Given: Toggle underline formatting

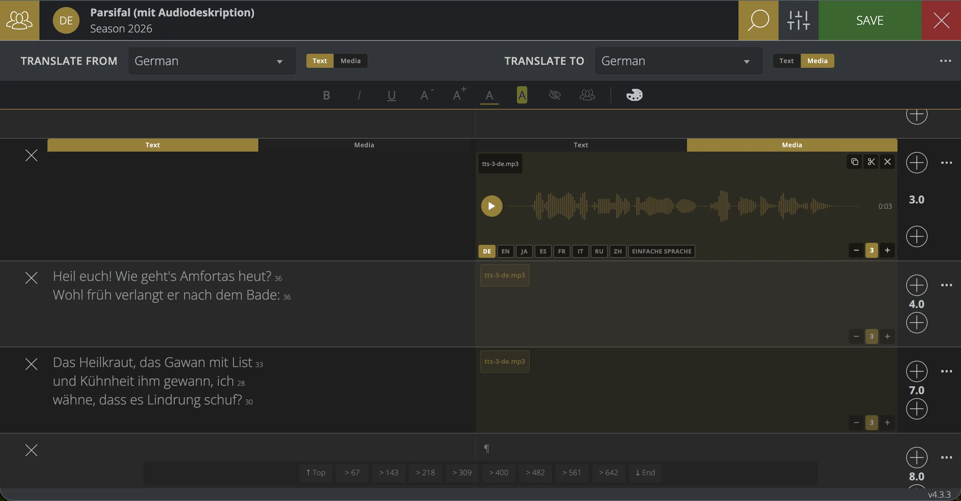Looking at the screenshot, I should tap(391, 96).
